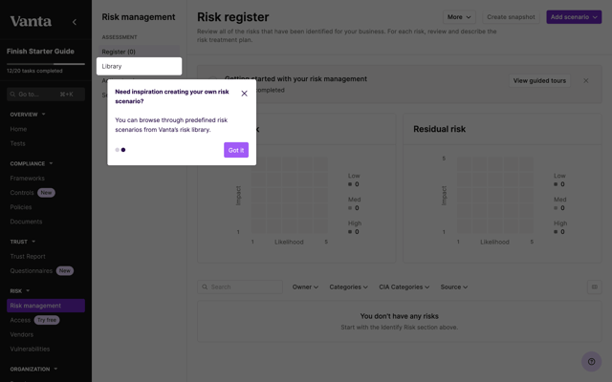Image resolution: width=612 pixels, height=382 pixels.
Task: Open Documents page
Action: [x=26, y=222]
